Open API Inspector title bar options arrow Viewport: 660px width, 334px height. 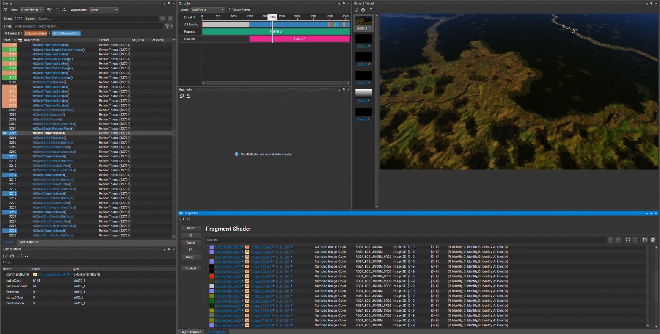[647, 213]
